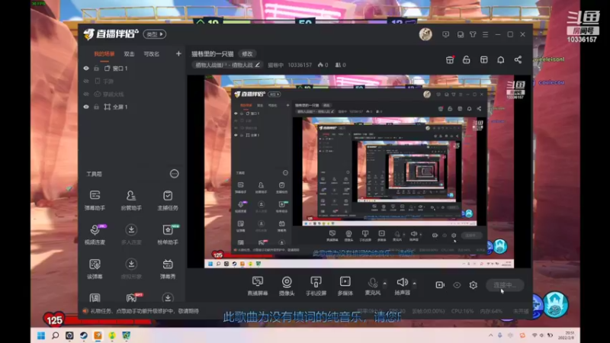The height and width of the screenshot is (343, 610).
Task: Click the room title 猫巷里的一只猫
Action: [x=213, y=54]
